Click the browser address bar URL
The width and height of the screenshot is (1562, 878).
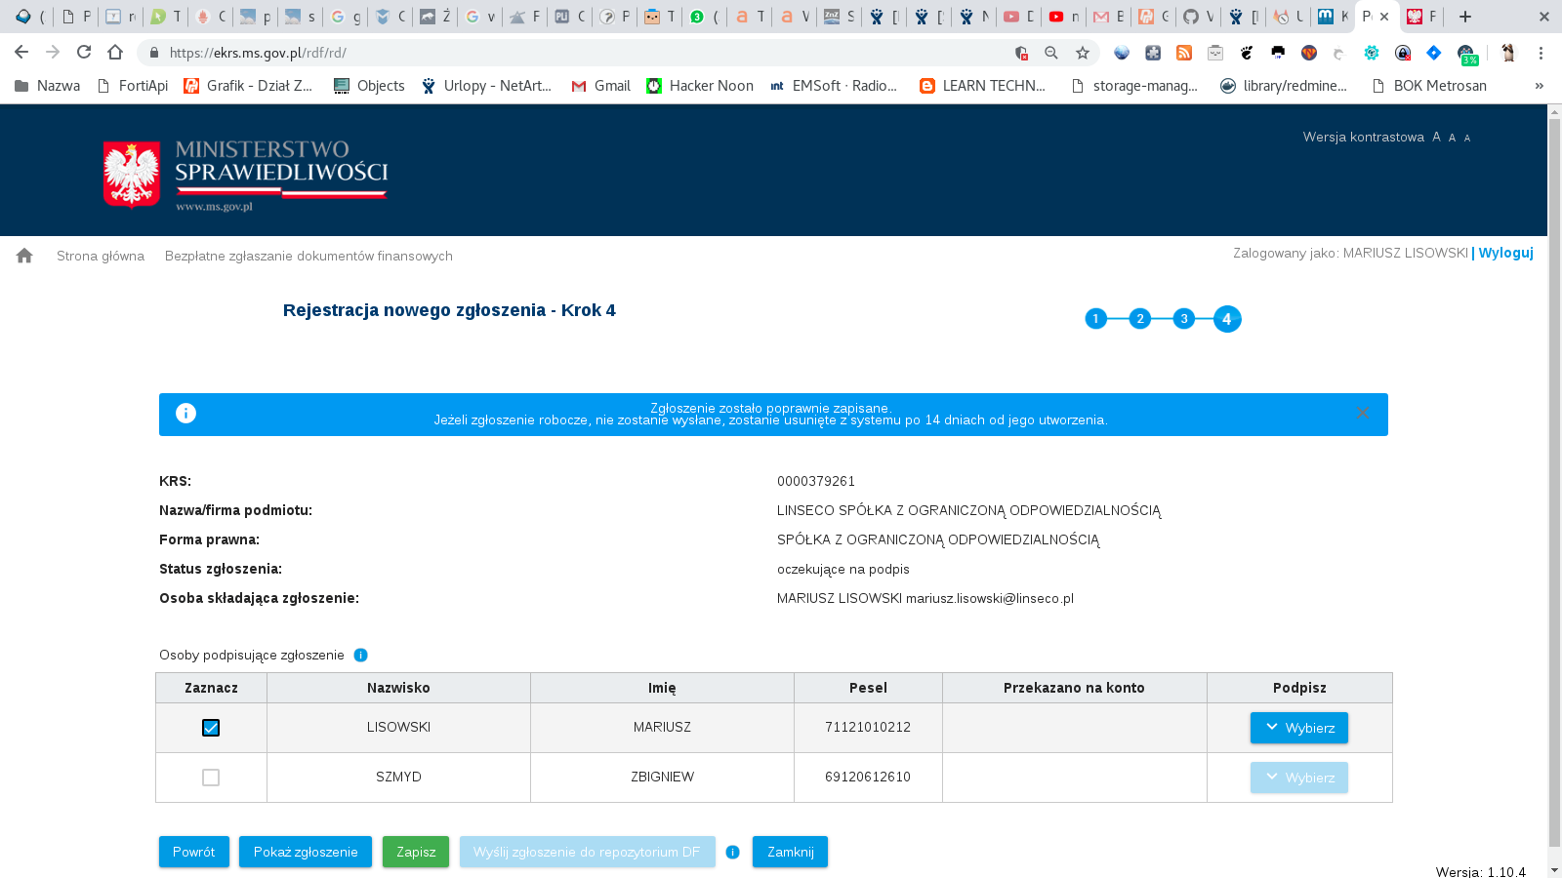(x=586, y=53)
